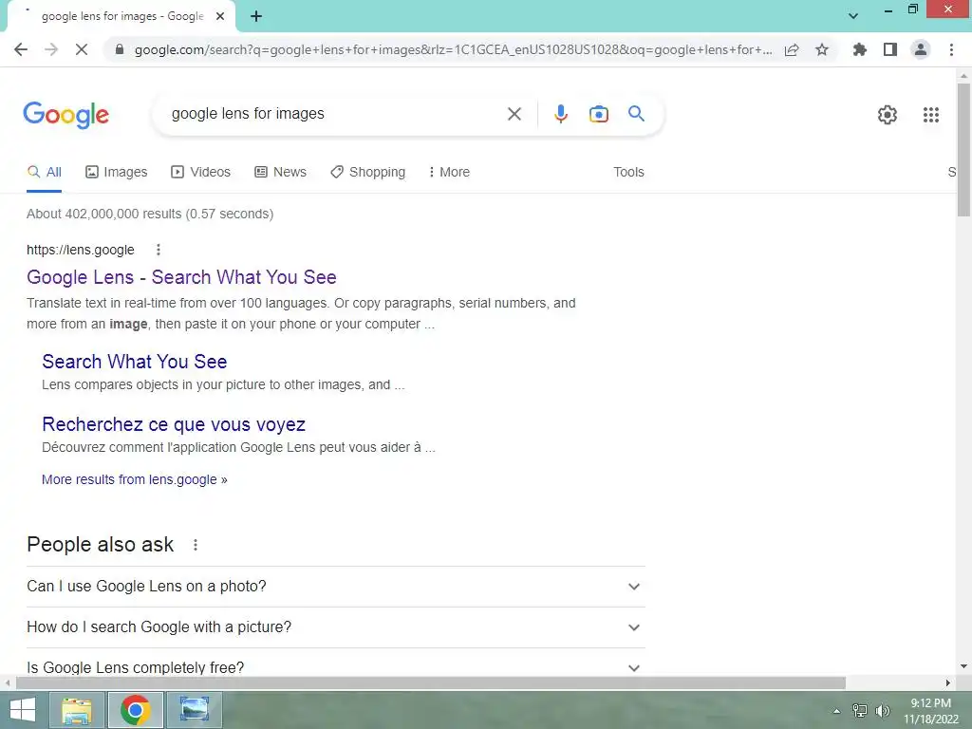This screenshot has height=729, width=972.
Task: Go back to the previous page
Action: tap(21, 49)
